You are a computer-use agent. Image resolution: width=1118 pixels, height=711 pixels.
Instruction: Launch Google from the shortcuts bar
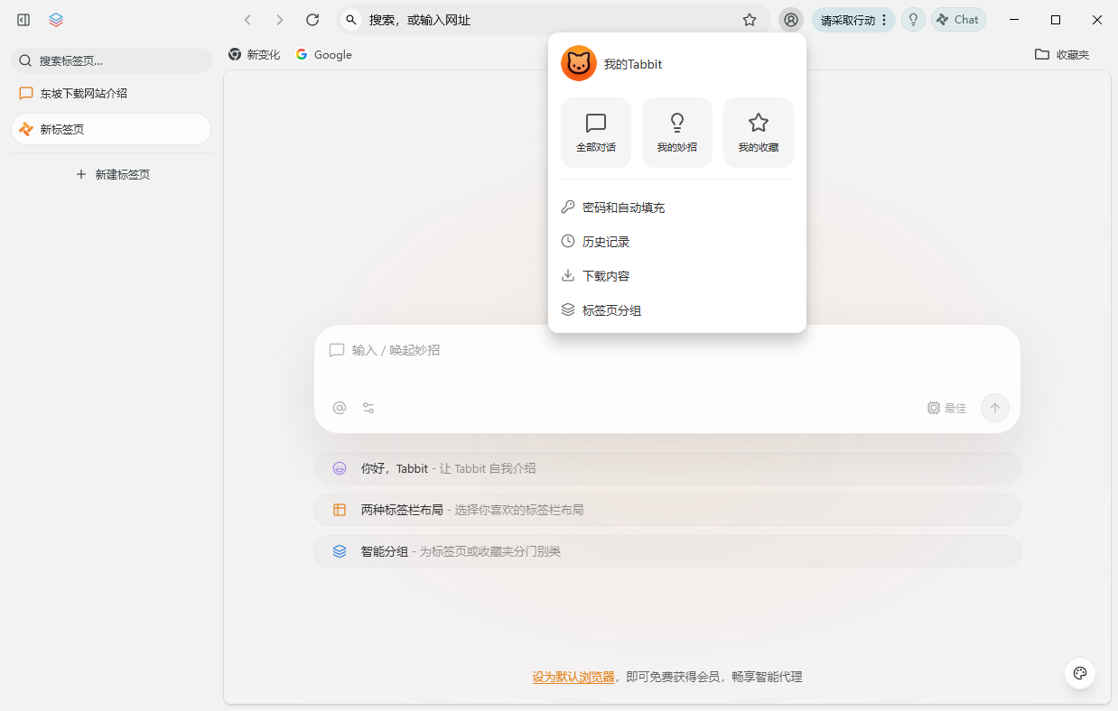[323, 54]
